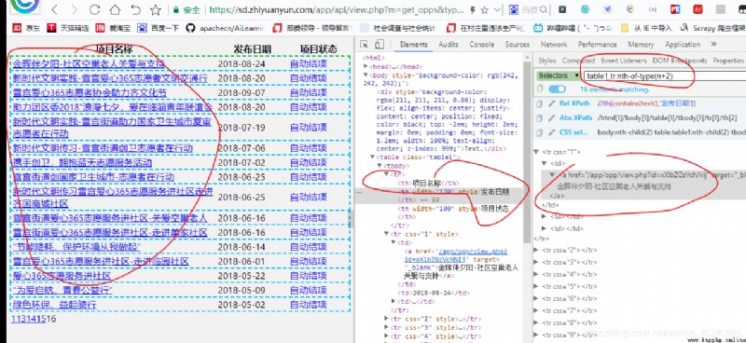Switch to the Console tab

(481, 44)
